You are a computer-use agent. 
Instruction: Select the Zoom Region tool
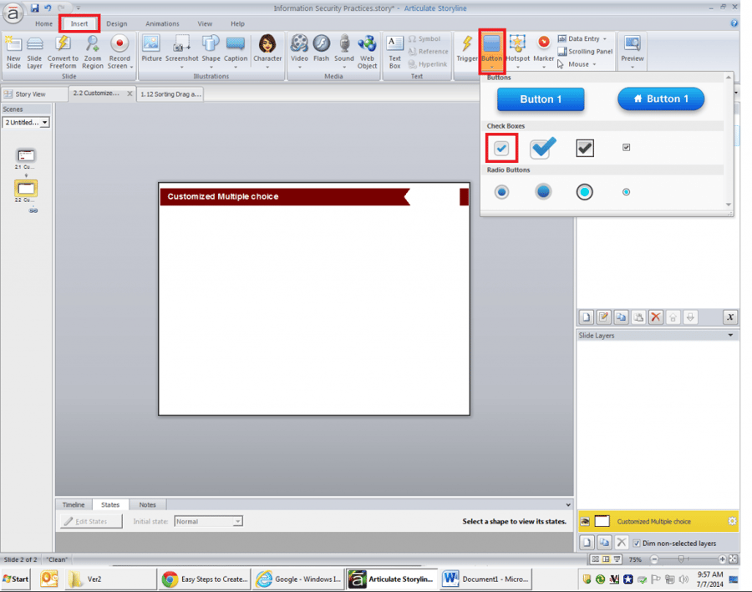[93, 50]
